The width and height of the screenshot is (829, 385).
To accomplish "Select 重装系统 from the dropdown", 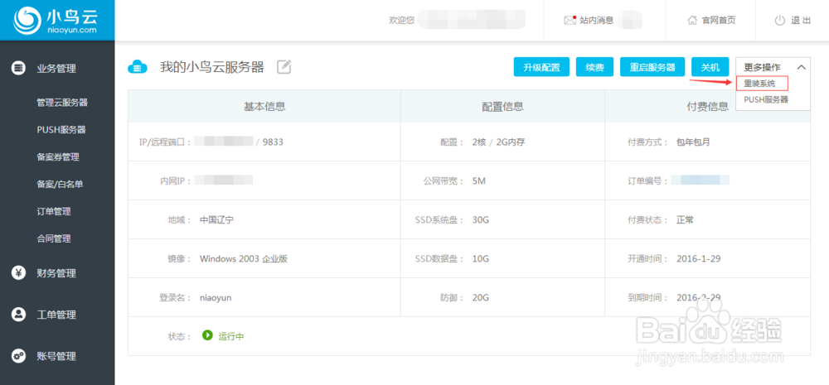I will click(x=762, y=84).
